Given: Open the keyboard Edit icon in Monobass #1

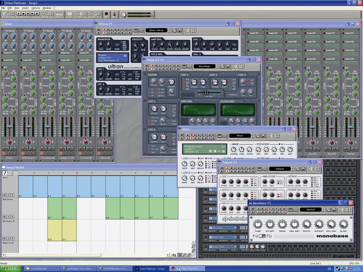Looking at the screenshot, I should click(290, 209).
